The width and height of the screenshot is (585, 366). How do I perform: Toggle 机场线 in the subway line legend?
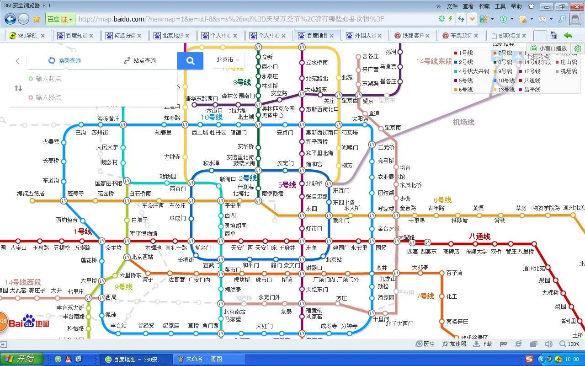568,71
